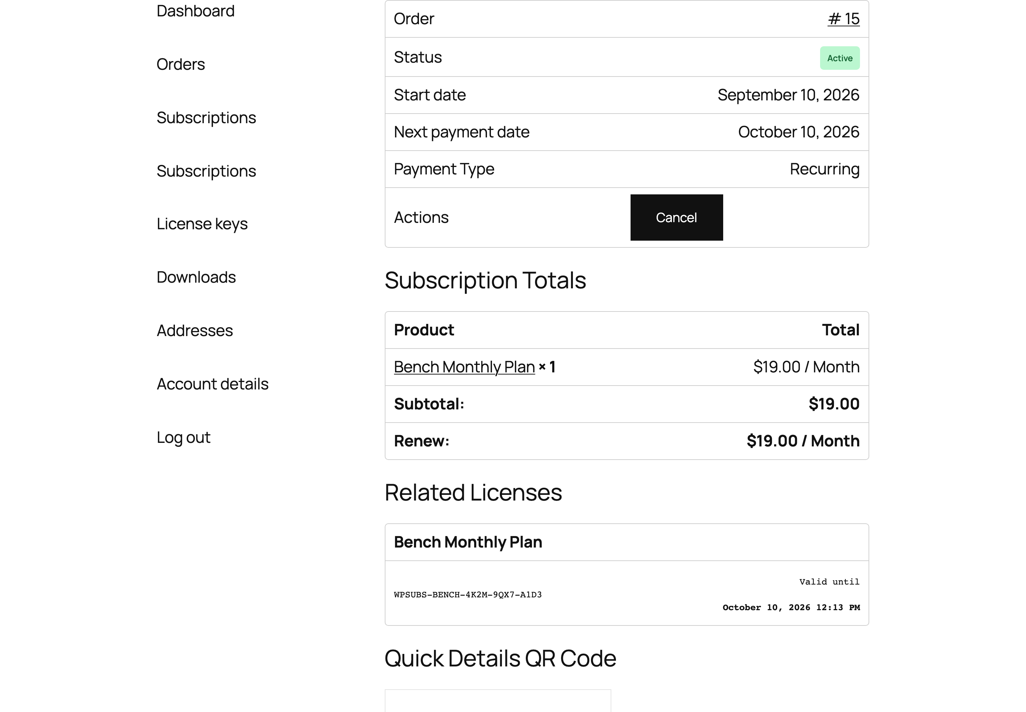Go to the Downloads page
Viewport: 1026px width, 712px height.
pos(196,277)
